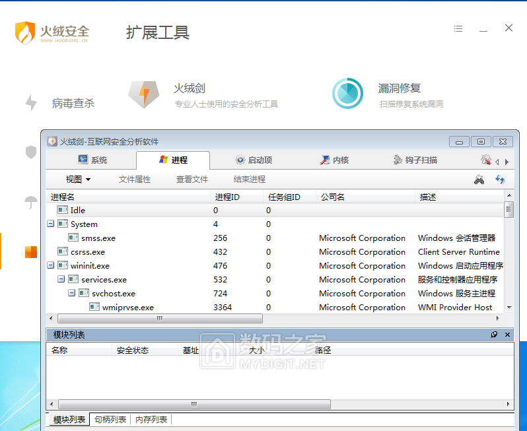This screenshot has height=431, width=527.
Task: Select the wininit.exe process name
Action: coord(90,266)
